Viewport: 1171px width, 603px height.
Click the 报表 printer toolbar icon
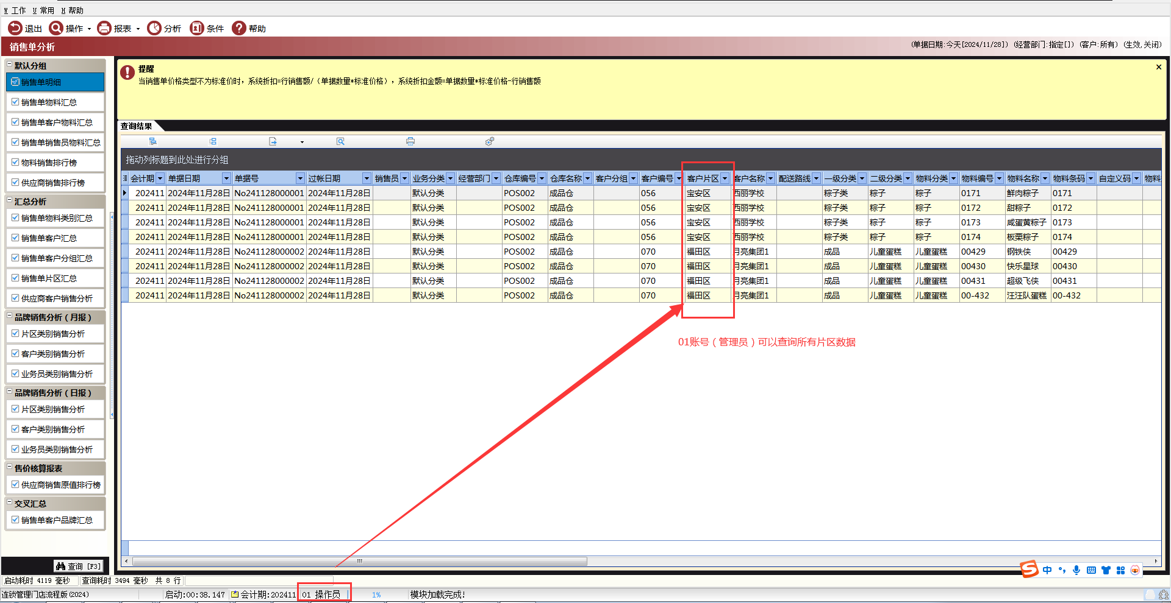[x=104, y=28]
